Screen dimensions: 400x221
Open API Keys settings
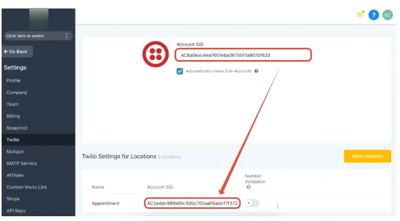tap(16, 211)
